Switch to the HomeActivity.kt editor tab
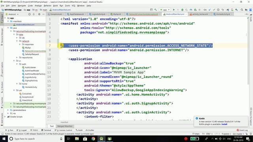The width and height of the screenshot is (253, 142). [223, 14]
